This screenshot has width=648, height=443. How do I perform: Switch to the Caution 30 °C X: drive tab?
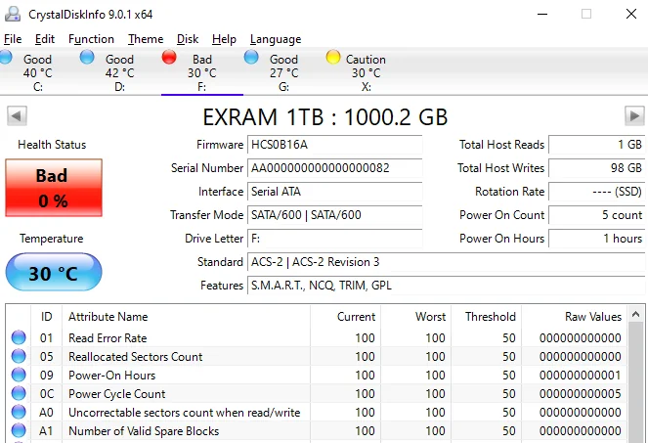click(367, 72)
